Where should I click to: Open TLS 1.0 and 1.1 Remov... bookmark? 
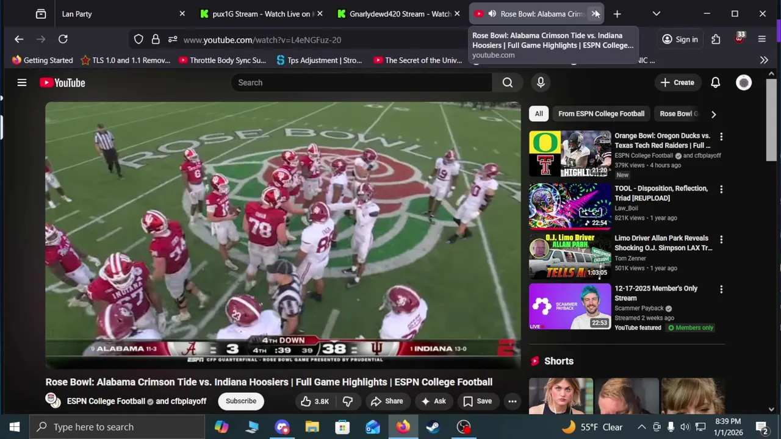click(x=125, y=60)
